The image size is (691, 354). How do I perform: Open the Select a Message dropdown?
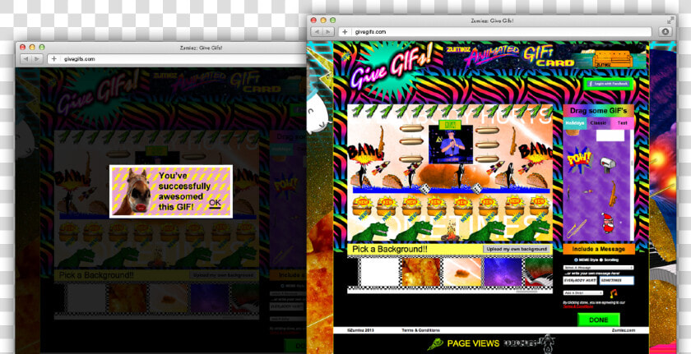tap(599, 268)
